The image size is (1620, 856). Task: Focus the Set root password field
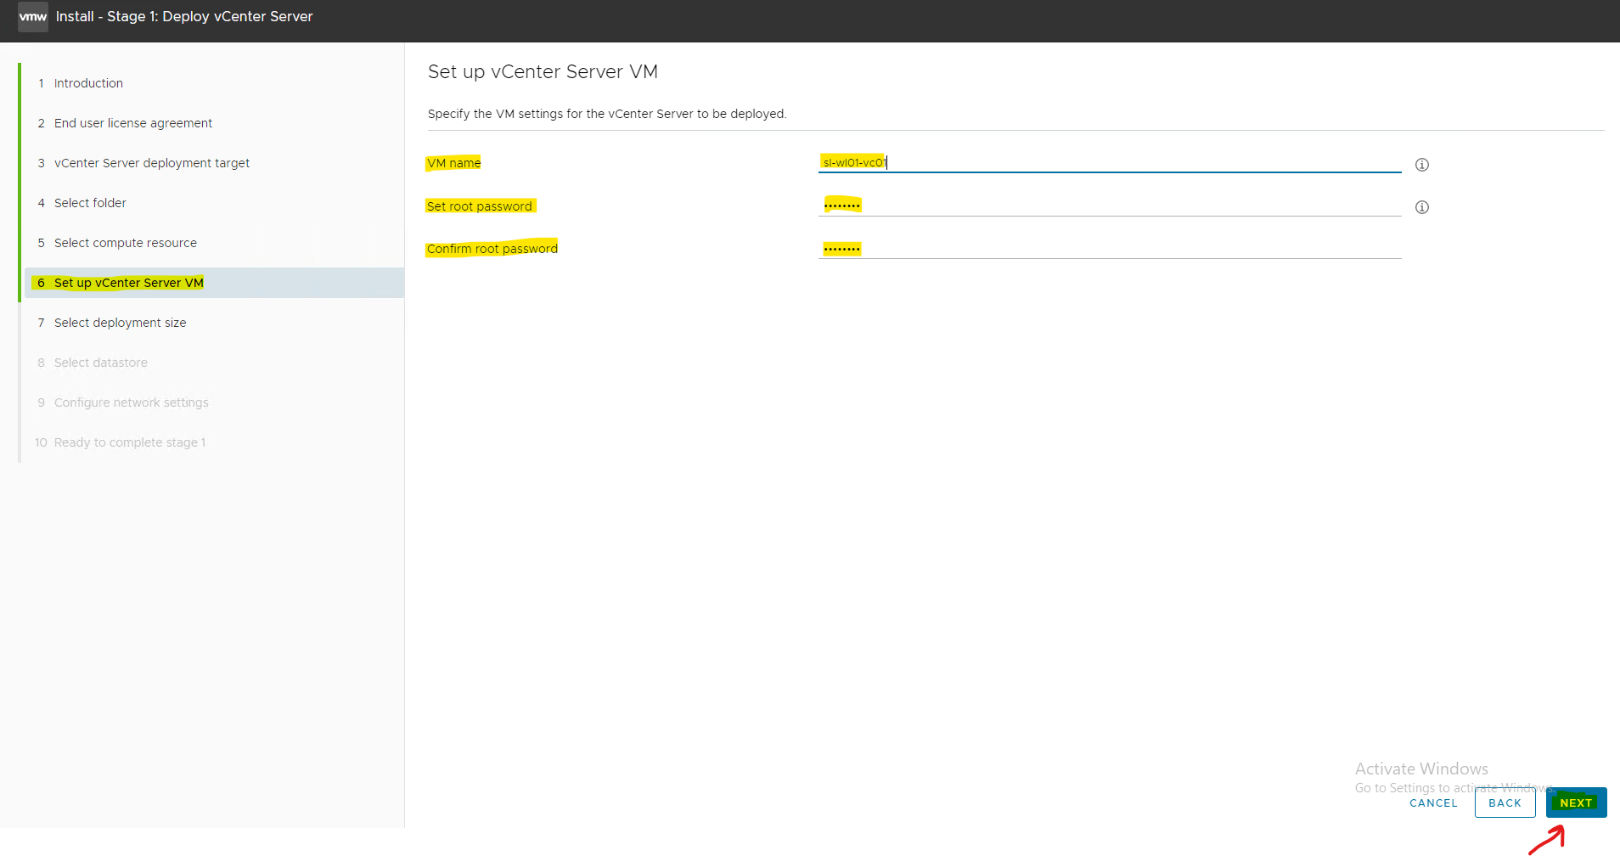1110,206
